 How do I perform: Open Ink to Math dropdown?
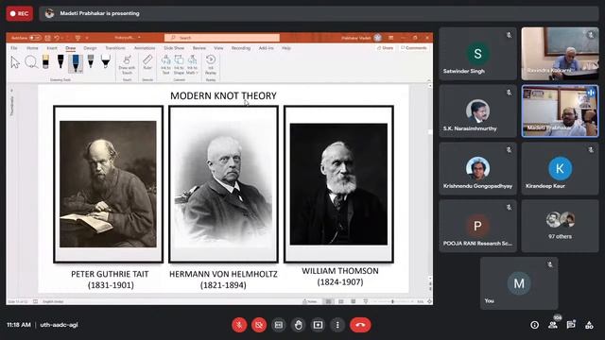(x=192, y=65)
